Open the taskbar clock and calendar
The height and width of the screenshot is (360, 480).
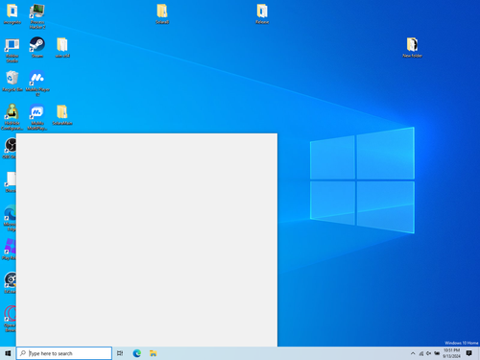[451, 353]
